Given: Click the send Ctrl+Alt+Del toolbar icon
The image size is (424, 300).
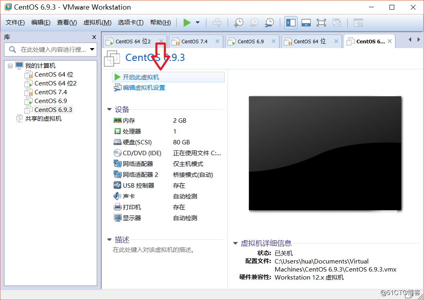Looking at the screenshot, I should point(217,22).
